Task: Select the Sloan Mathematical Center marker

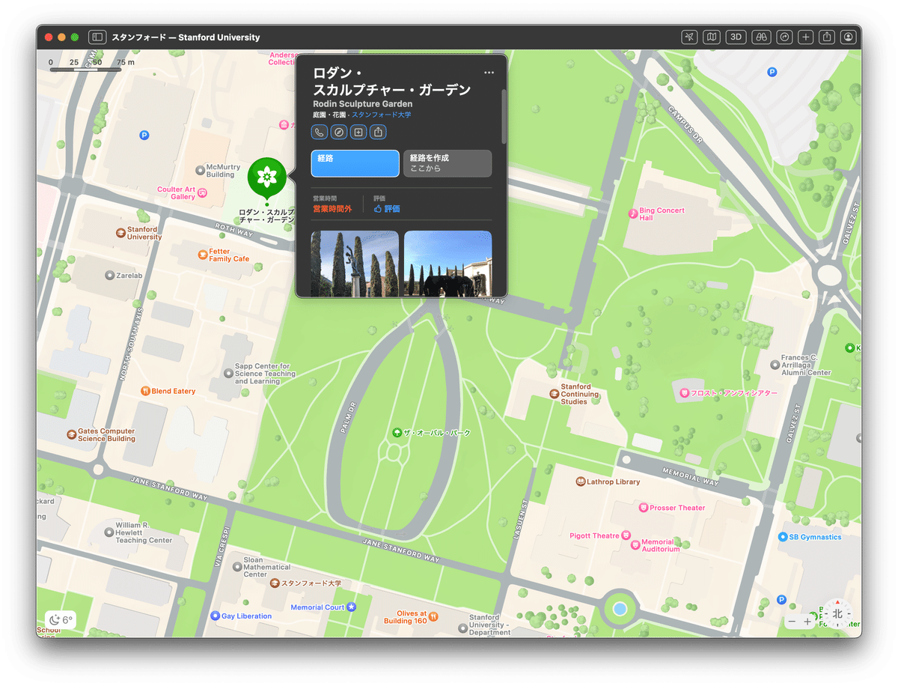Action: click(x=236, y=567)
